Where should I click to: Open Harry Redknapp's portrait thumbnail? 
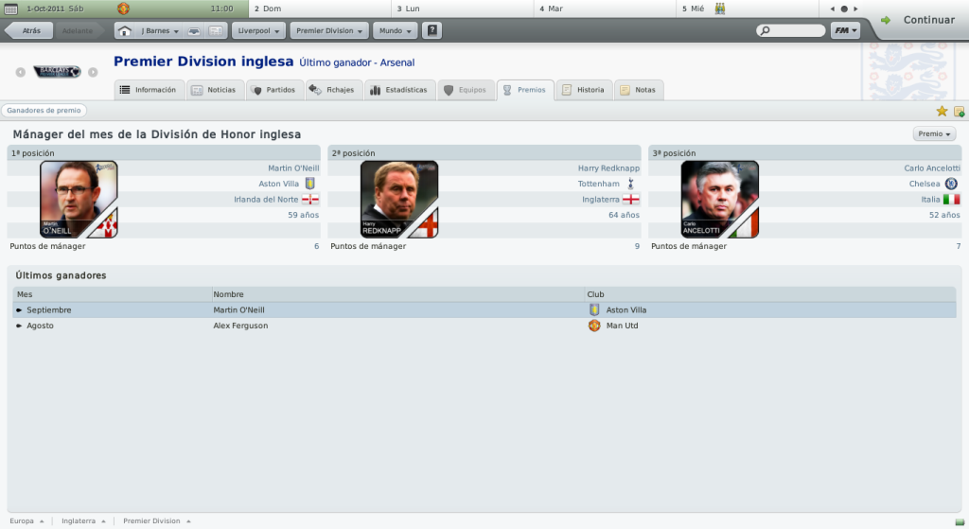tap(399, 199)
